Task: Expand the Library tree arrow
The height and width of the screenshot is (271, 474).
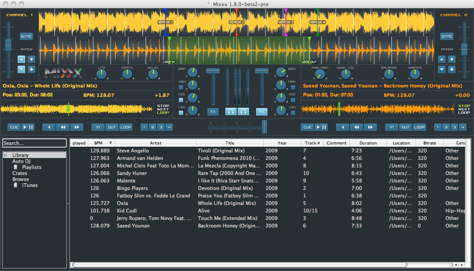Action: pos(6,155)
